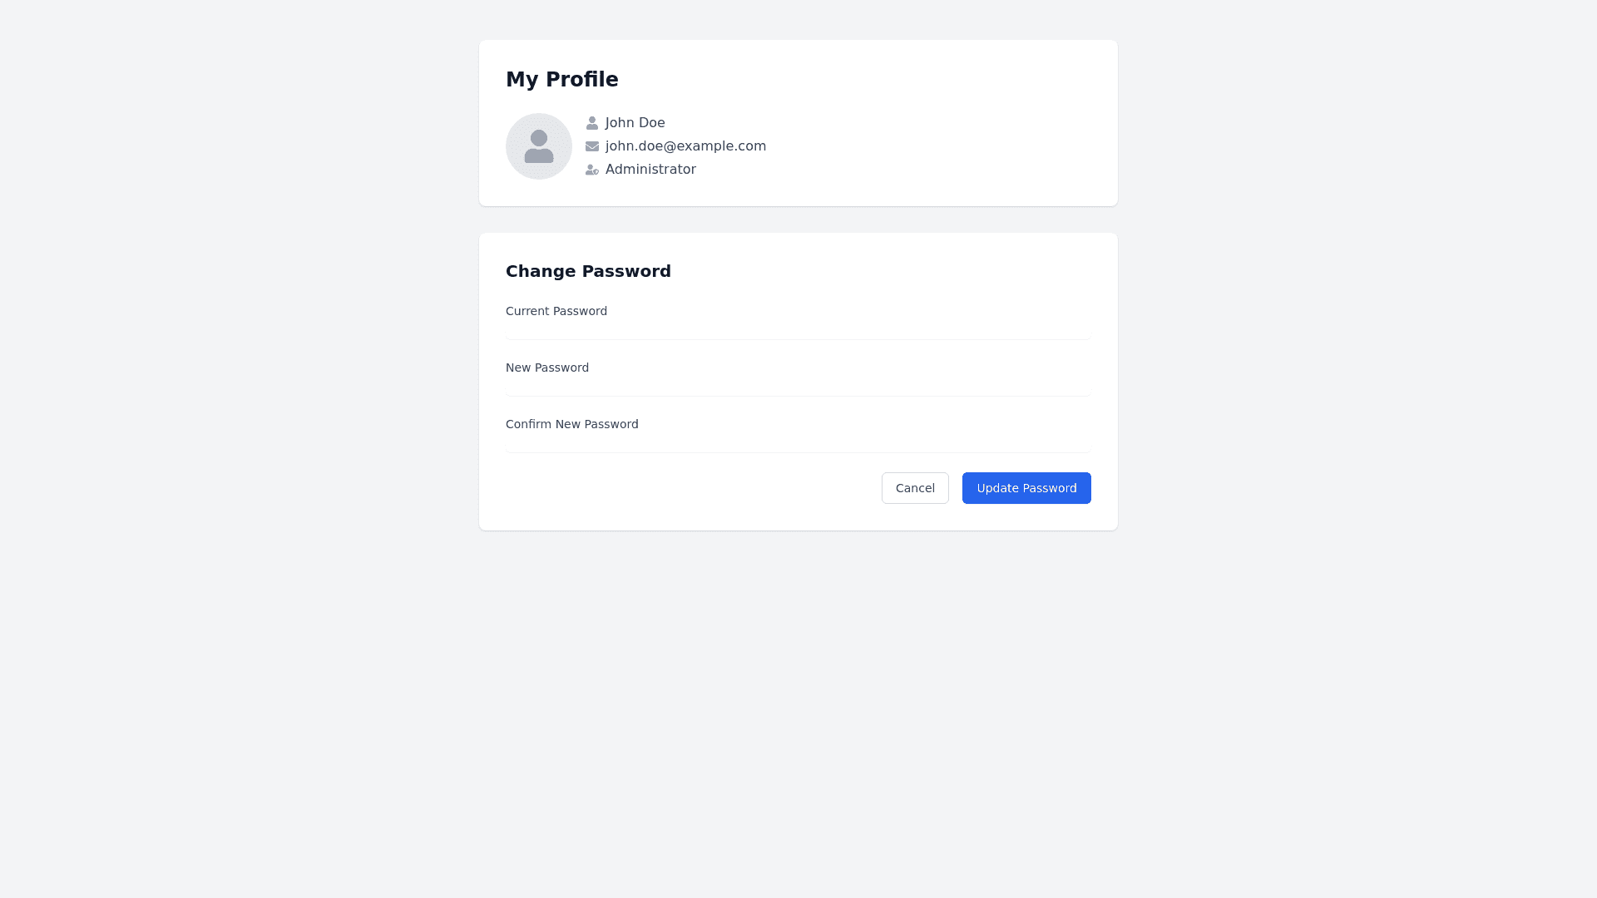Select the John Doe name text

coord(635,123)
